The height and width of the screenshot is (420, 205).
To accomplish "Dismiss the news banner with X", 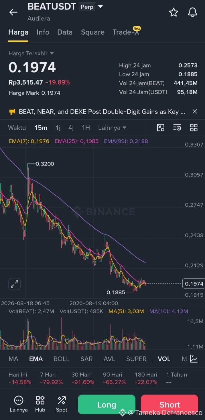I will [x=195, y=111].
